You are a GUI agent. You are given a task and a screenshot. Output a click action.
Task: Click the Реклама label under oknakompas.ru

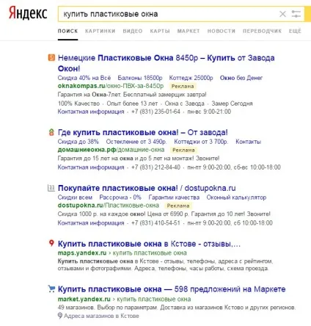pos(183,87)
